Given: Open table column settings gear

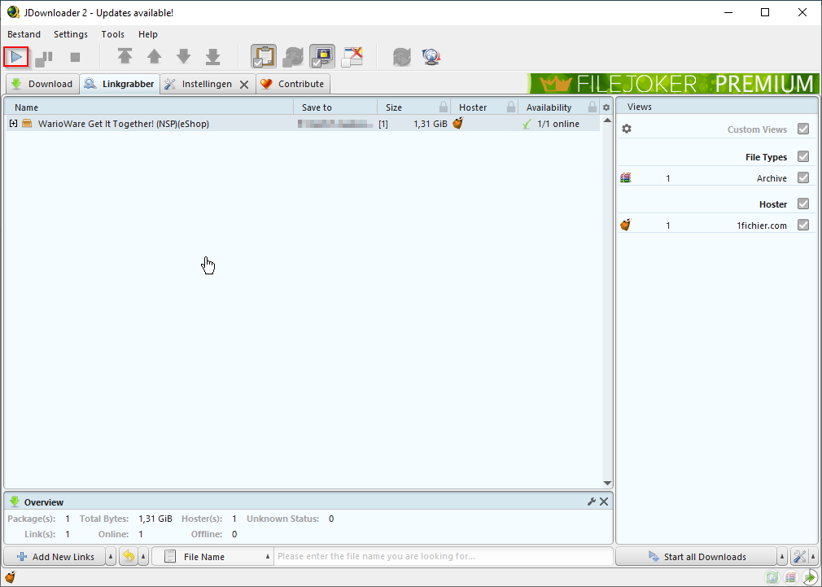Looking at the screenshot, I should pyautogui.click(x=606, y=107).
